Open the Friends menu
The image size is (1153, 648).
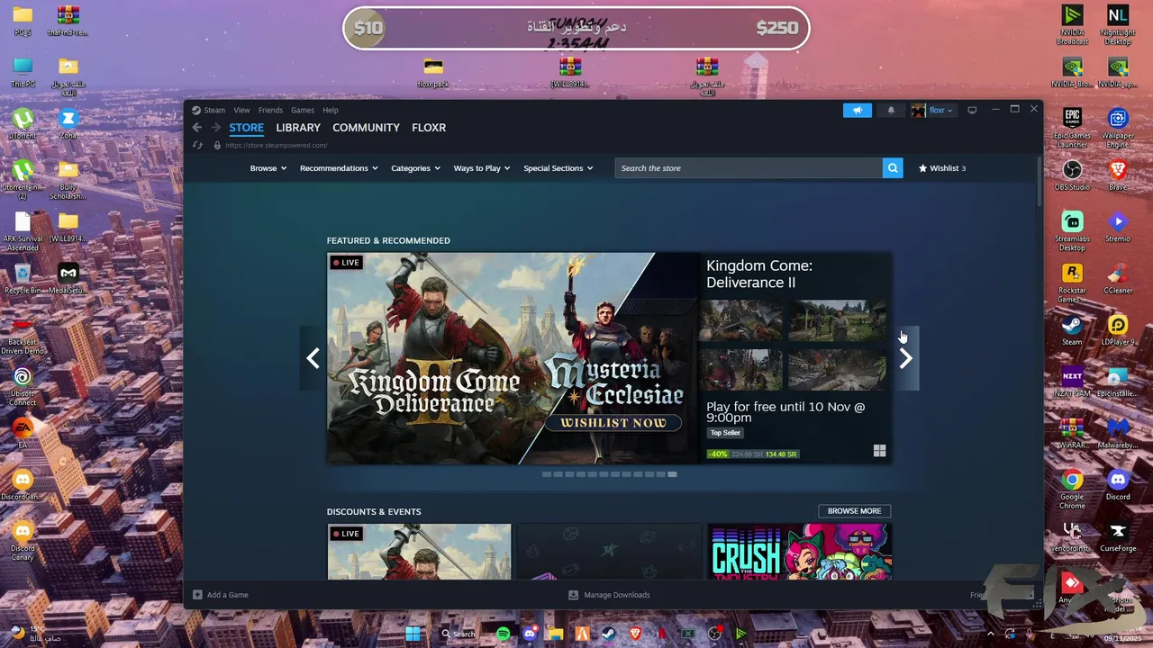[270, 110]
